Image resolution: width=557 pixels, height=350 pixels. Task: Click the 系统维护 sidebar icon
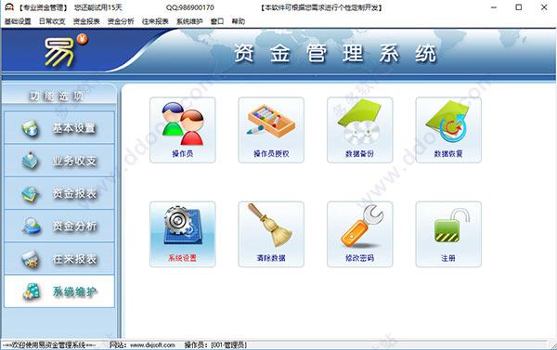pyautogui.click(x=32, y=292)
